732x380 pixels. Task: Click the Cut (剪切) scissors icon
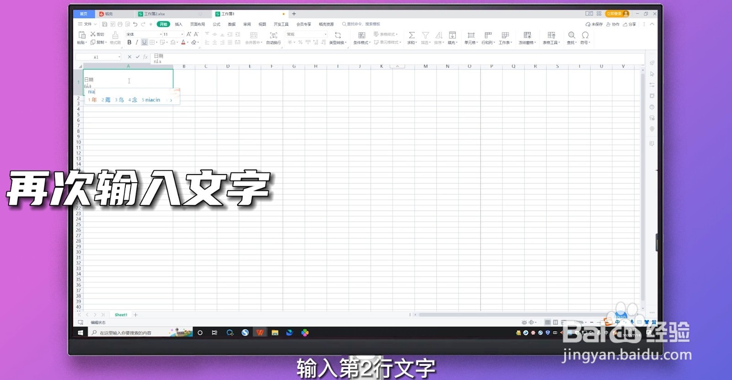point(93,34)
